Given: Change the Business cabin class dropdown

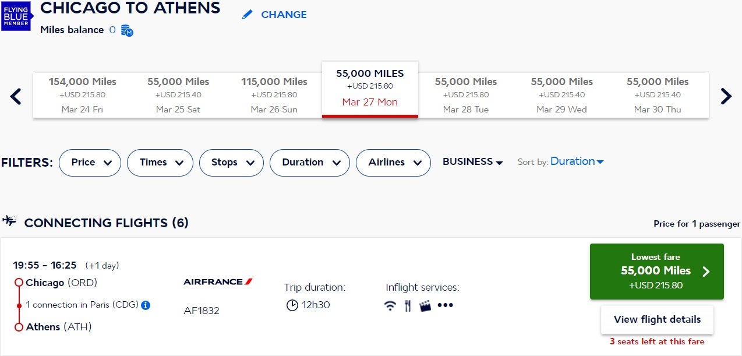Looking at the screenshot, I should click(x=472, y=162).
